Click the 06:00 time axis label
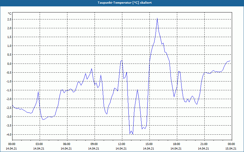The height and width of the screenshot is (152, 244). pyautogui.click(x=67, y=144)
